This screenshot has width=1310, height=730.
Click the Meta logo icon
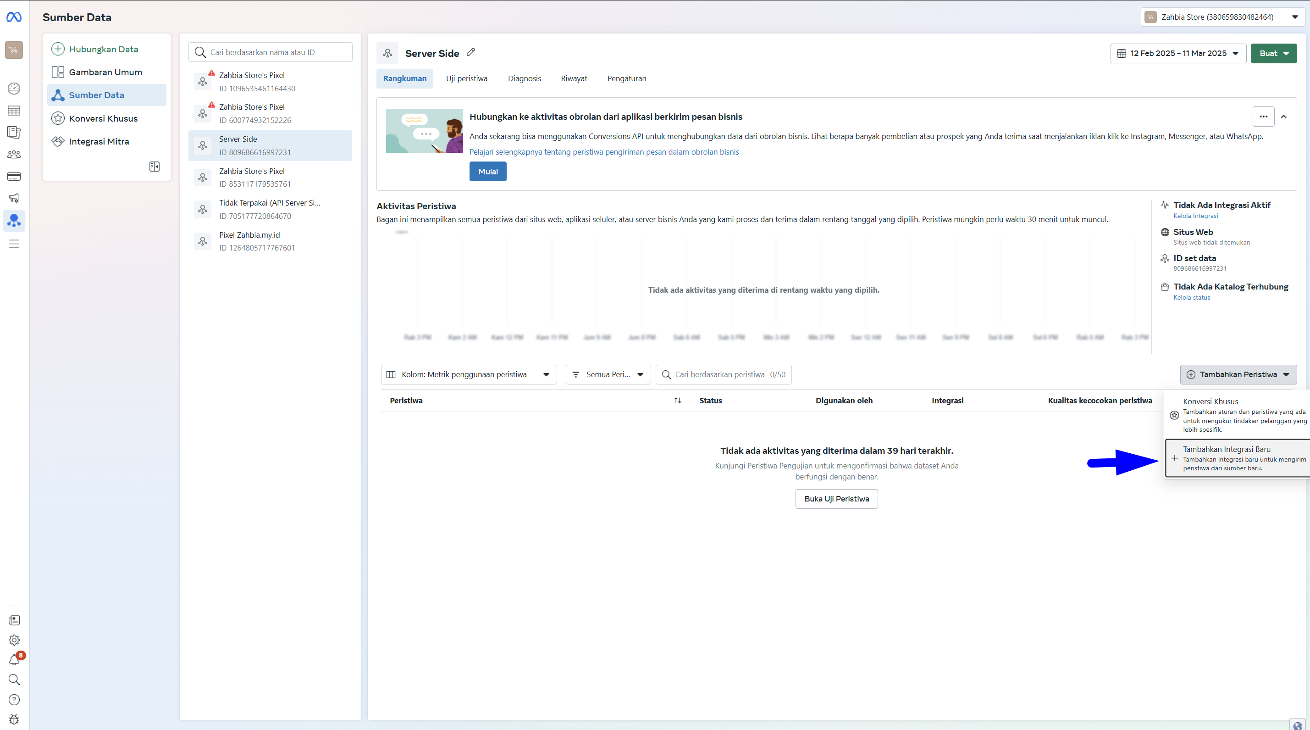coord(14,17)
